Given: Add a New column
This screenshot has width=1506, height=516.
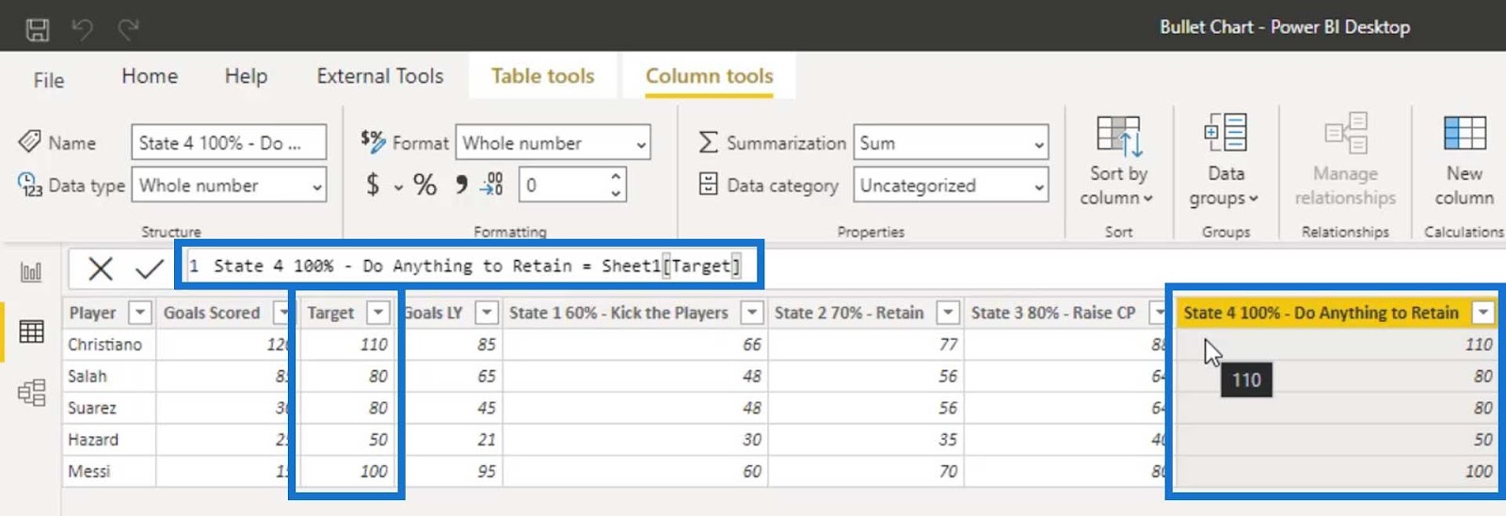Looking at the screenshot, I should [x=1464, y=160].
